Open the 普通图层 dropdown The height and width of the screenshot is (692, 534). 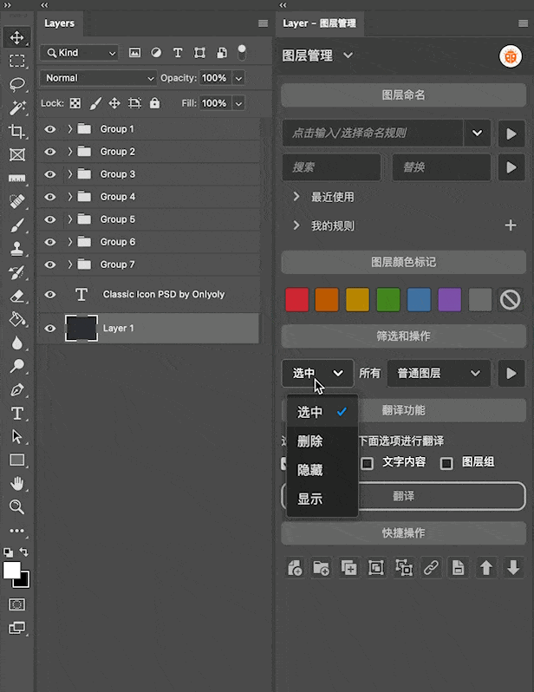439,374
